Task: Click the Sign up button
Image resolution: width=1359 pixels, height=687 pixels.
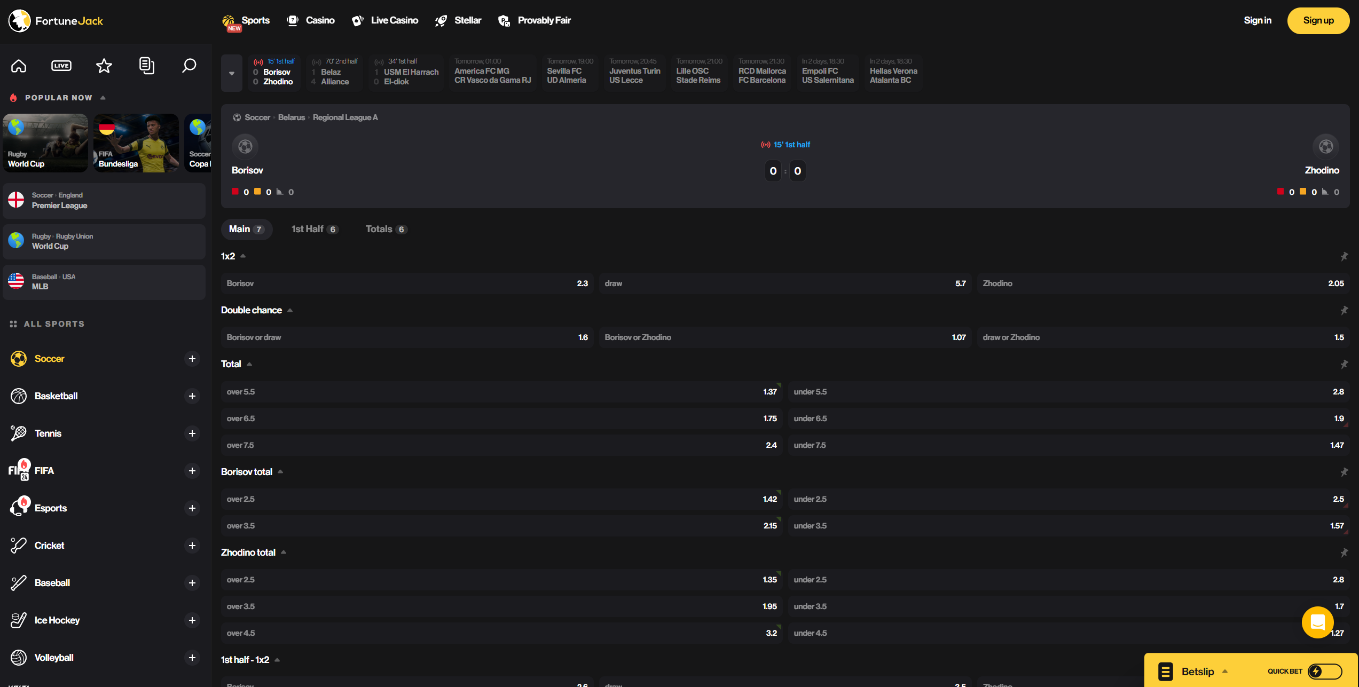Action: (x=1318, y=20)
